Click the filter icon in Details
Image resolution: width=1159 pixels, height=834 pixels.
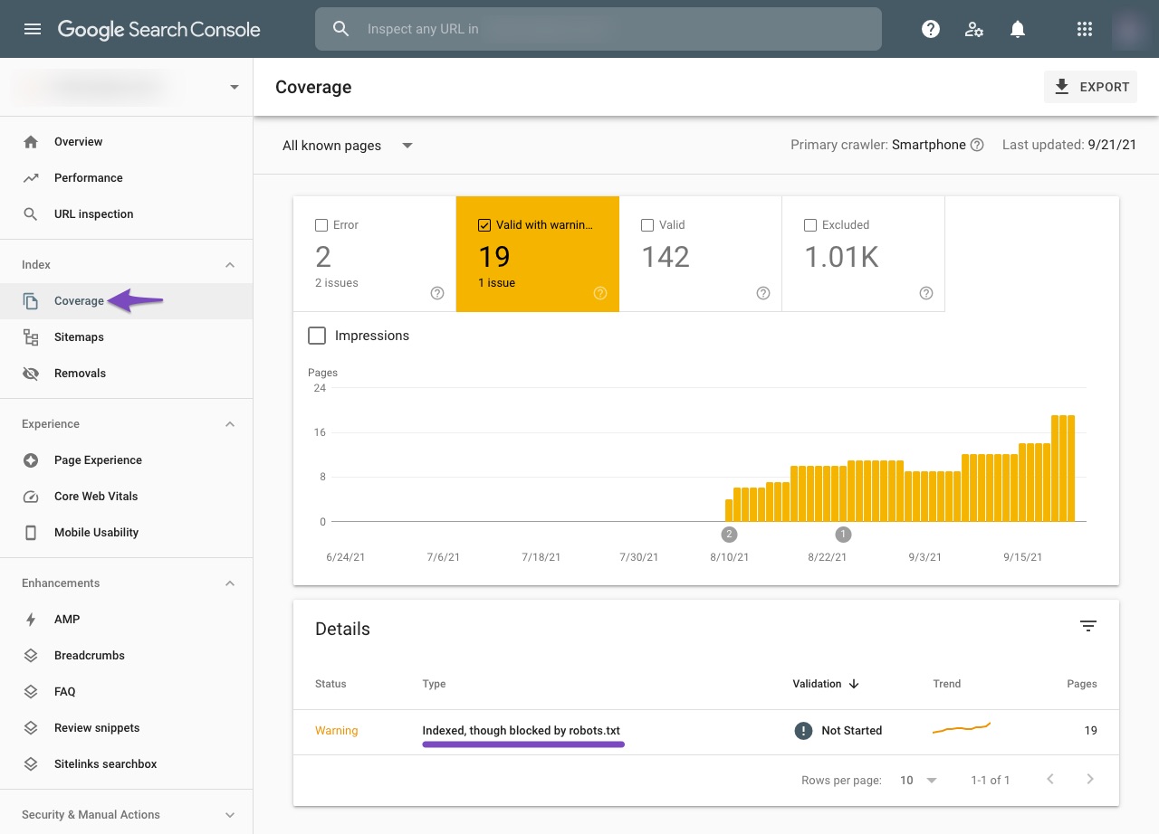(1088, 626)
